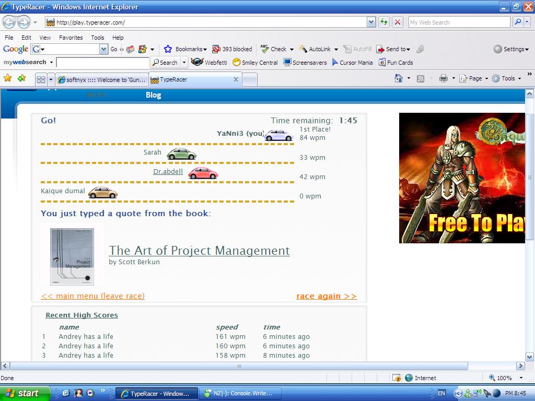Open Quick Tabs grid icon
The image size is (535, 401).
[x=41, y=79]
